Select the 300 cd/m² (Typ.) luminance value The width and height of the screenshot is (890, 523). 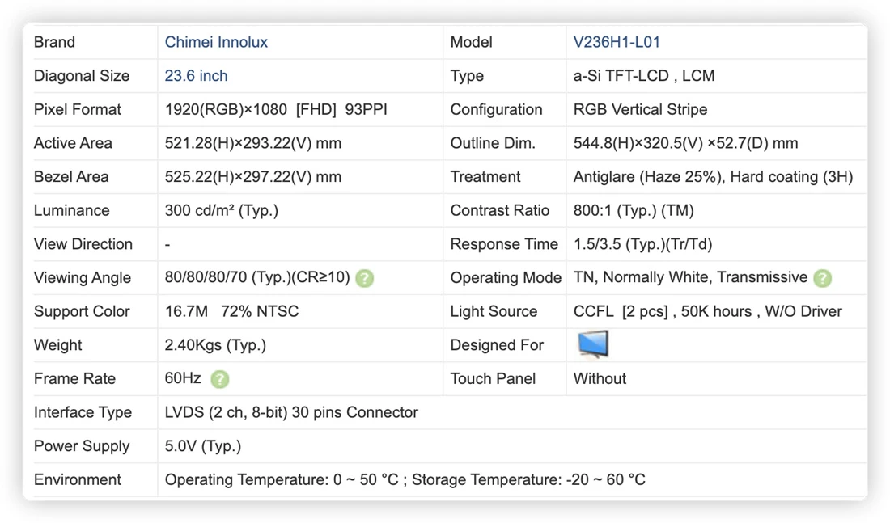[x=222, y=210]
